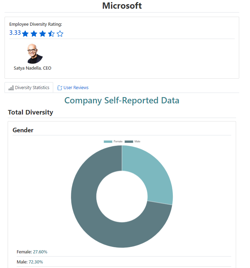Click the first filled rating star
Image resolution: width=250 pixels, height=268 pixels.
click(x=25, y=34)
